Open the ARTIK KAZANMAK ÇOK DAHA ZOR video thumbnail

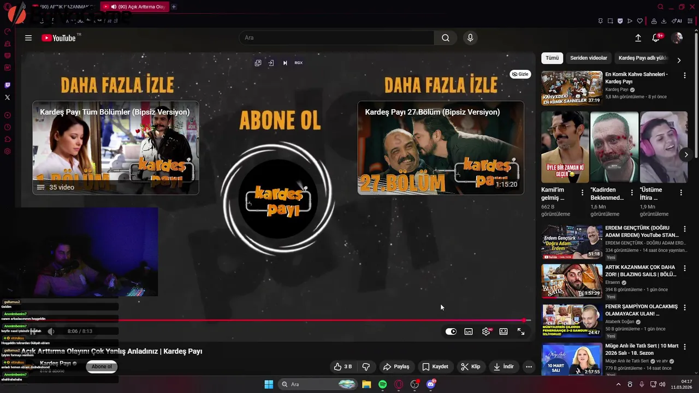pyautogui.click(x=572, y=281)
